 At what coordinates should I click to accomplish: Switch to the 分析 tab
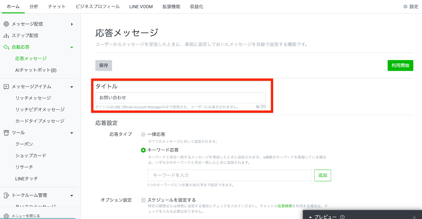pyautogui.click(x=34, y=7)
